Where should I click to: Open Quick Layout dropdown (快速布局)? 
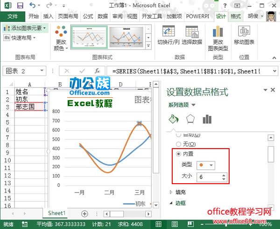coord(20,38)
